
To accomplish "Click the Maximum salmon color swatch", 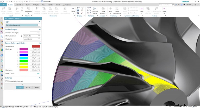I will 24,70.
